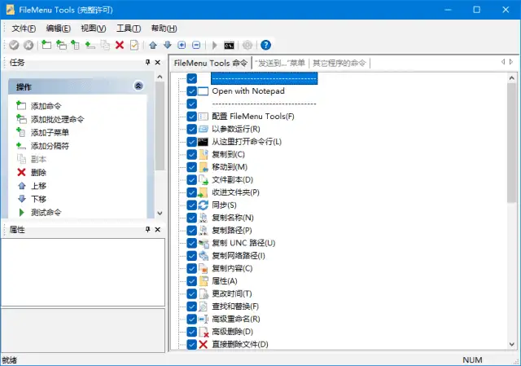Click the red X delete toolbar icon
Viewport: 521px width, 366px height.
tap(120, 45)
